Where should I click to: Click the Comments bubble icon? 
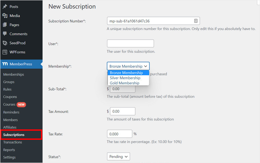coord(5,34)
